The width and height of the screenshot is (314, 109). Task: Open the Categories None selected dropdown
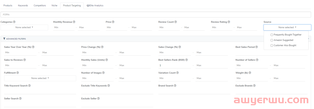24,27
